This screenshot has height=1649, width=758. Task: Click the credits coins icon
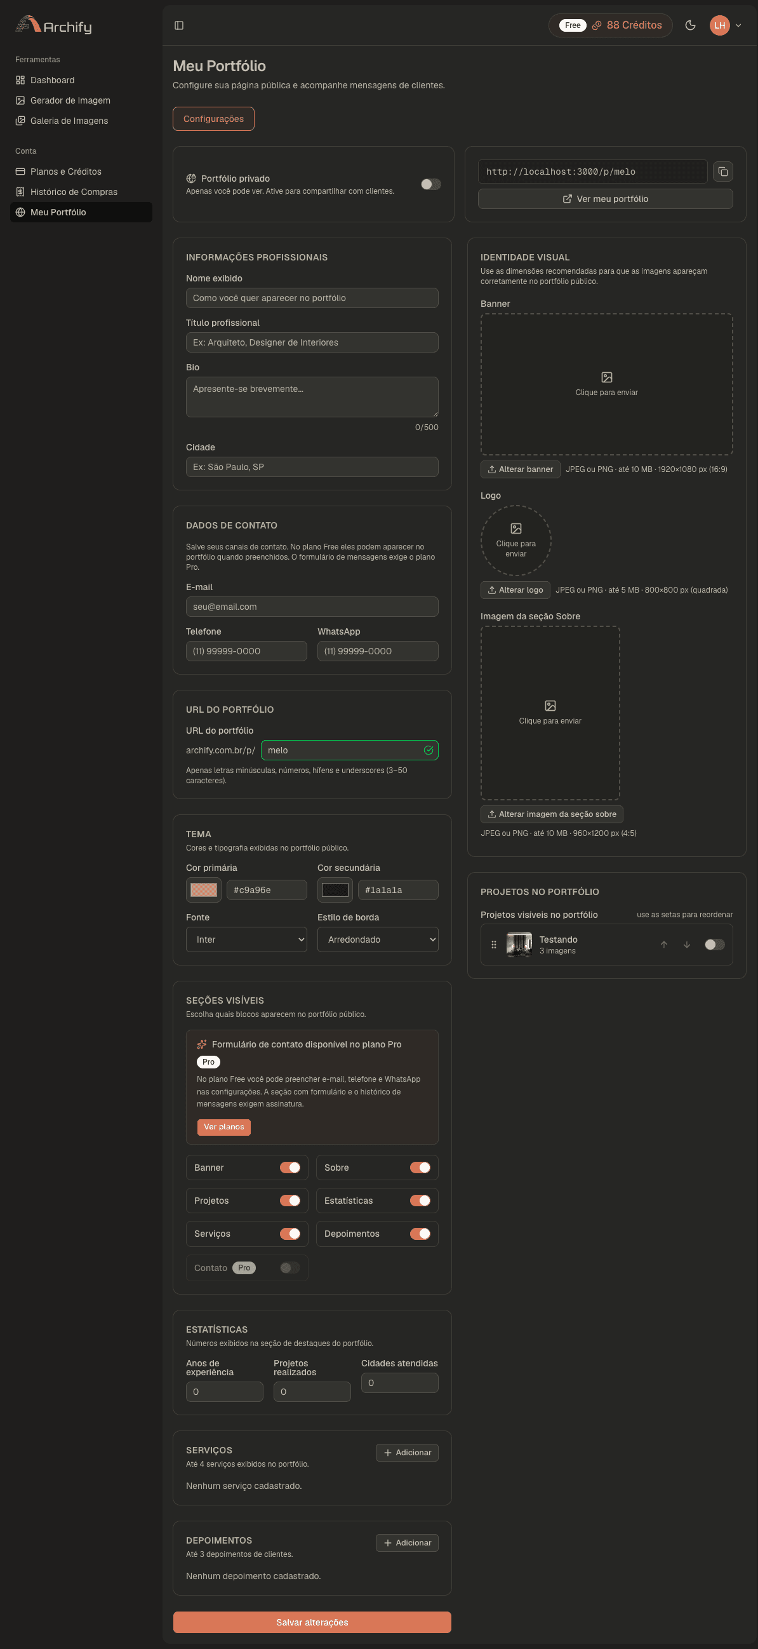[x=597, y=25]
